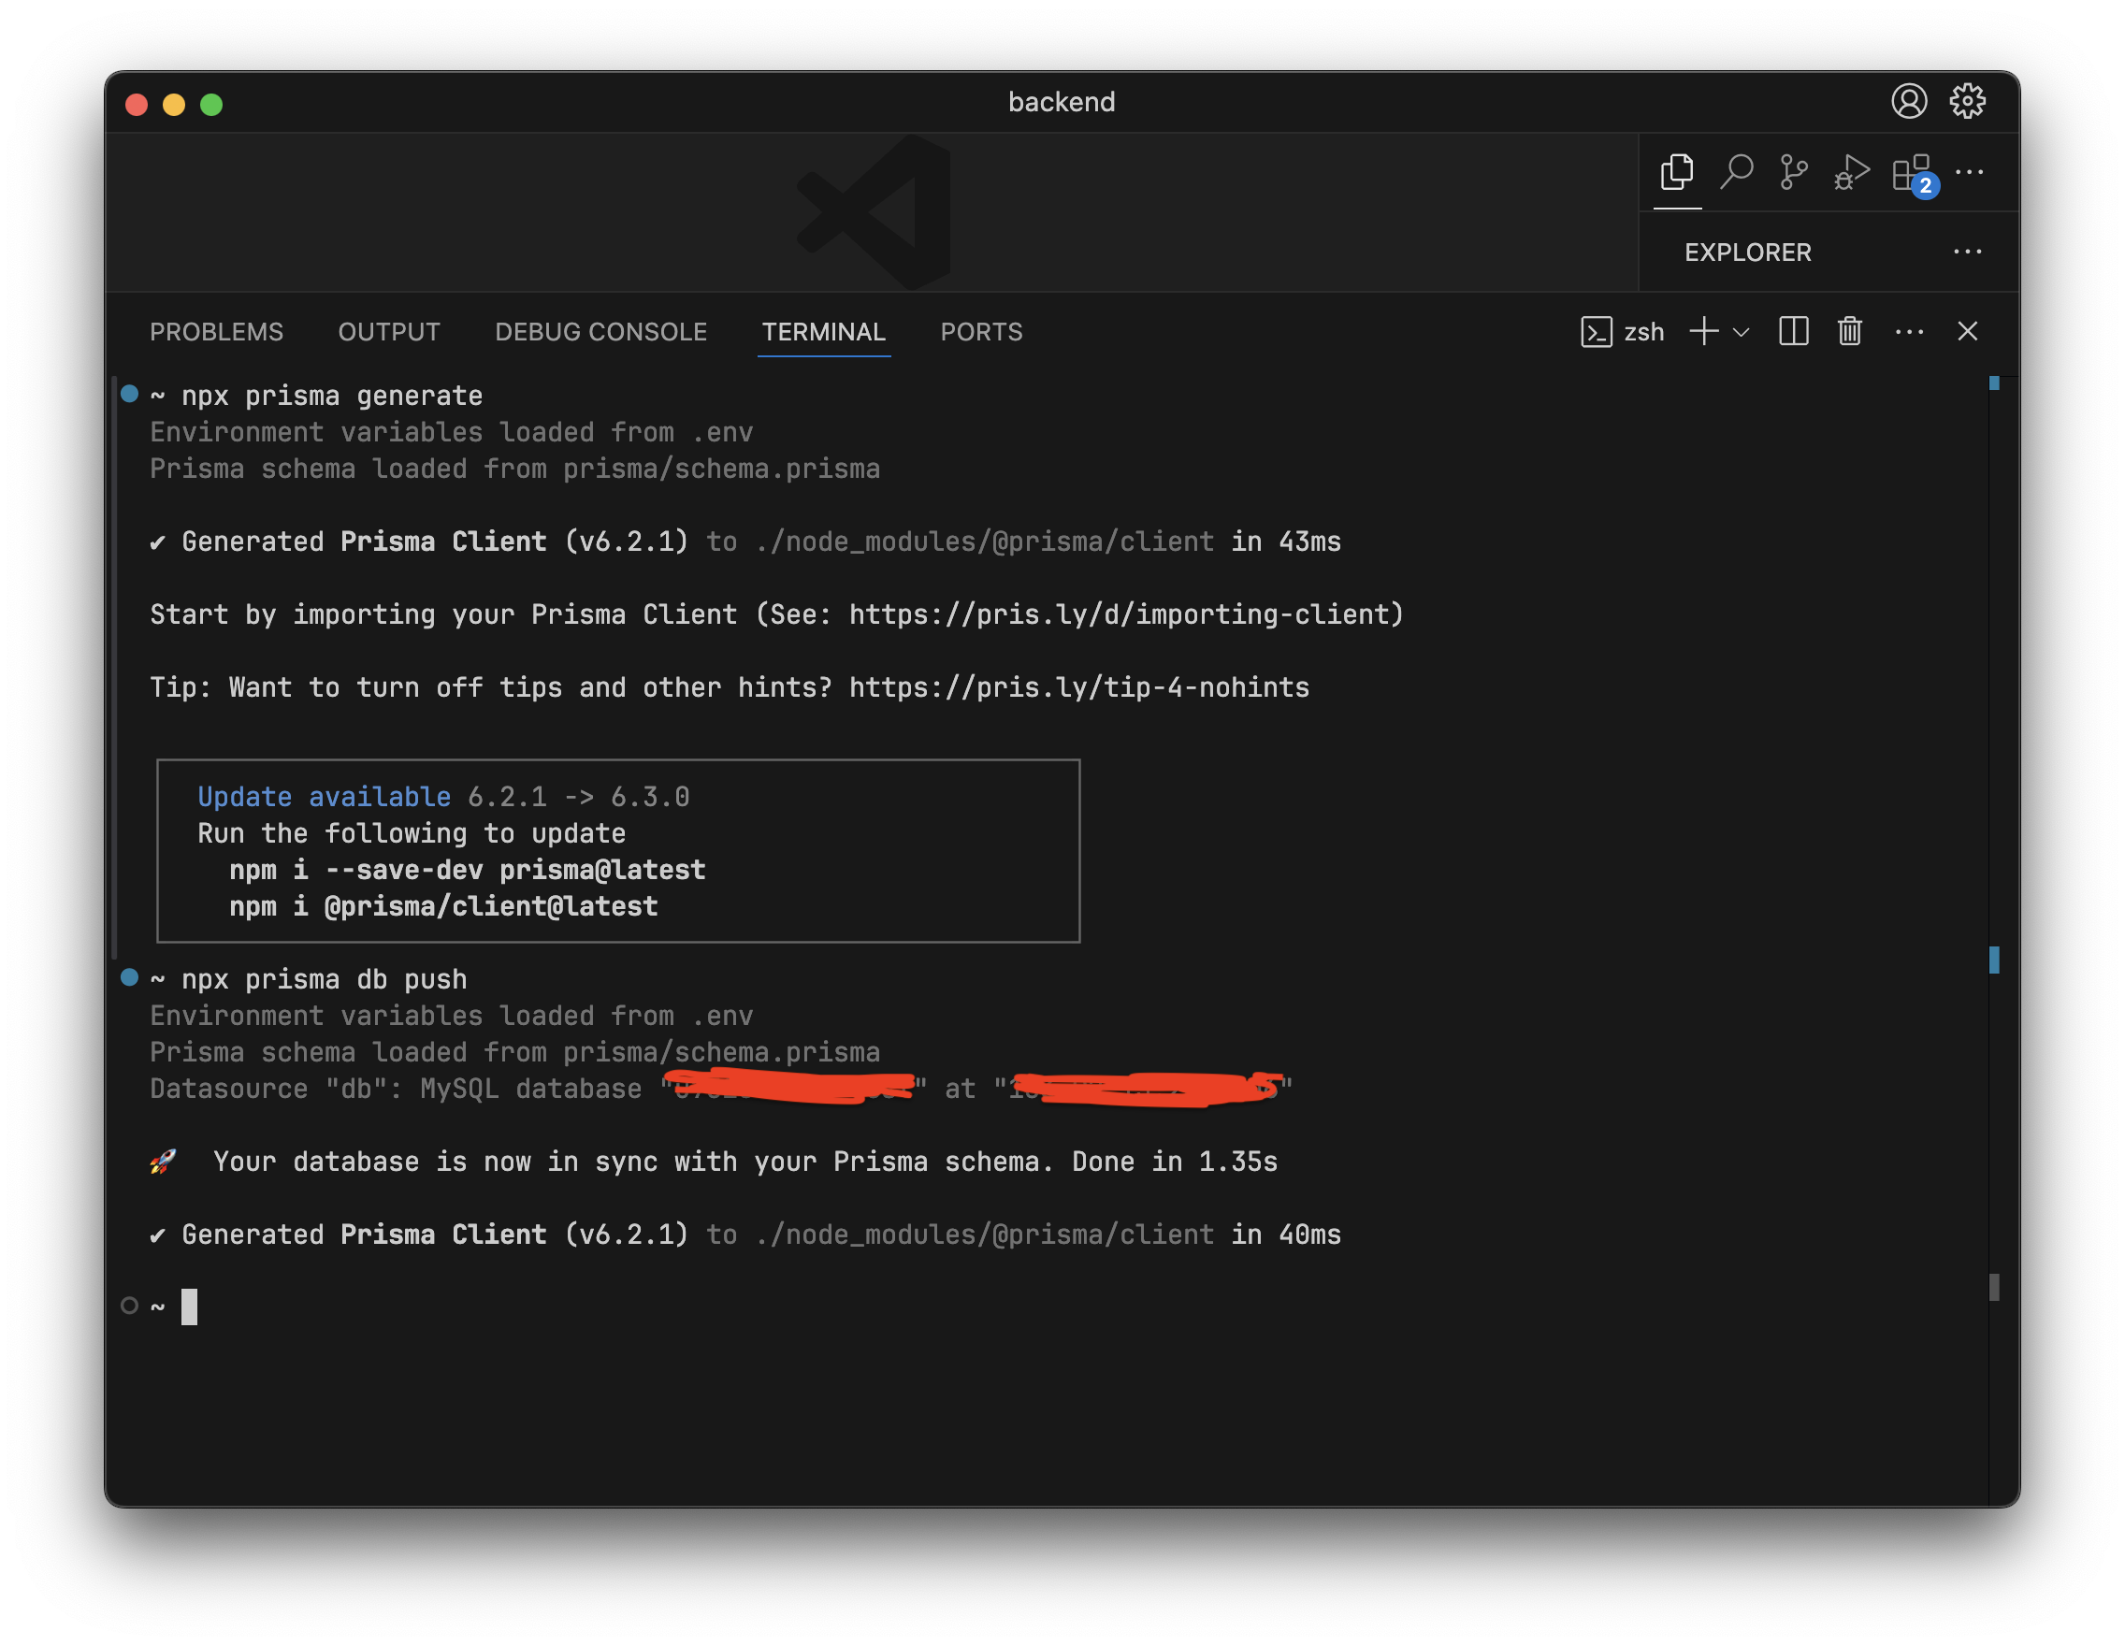Click the new terminal plus icon
Screen dimensions: 2125x1646
(1704, 332)
